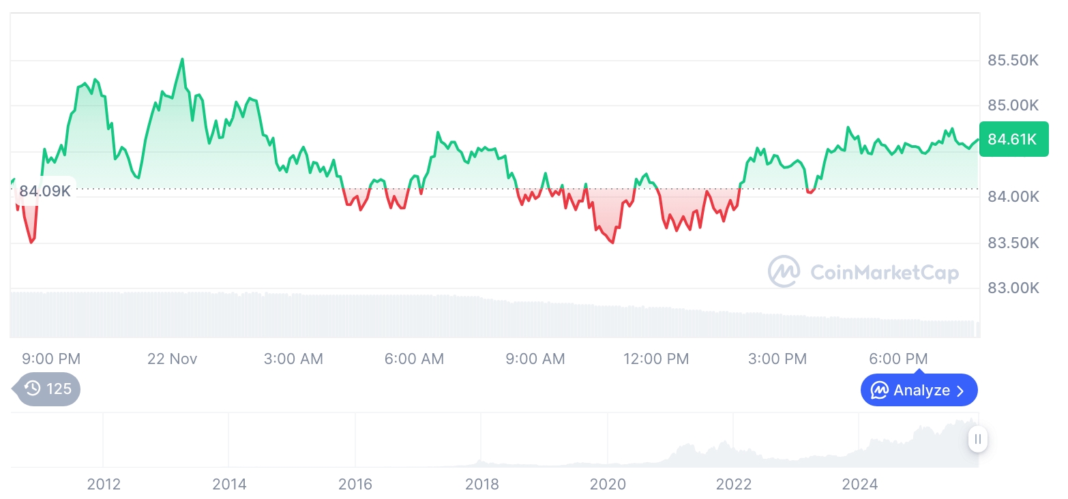Click the 6:00 PM time axis label
The height and width of the screenshot is (499, 1068).
(898, 359)
